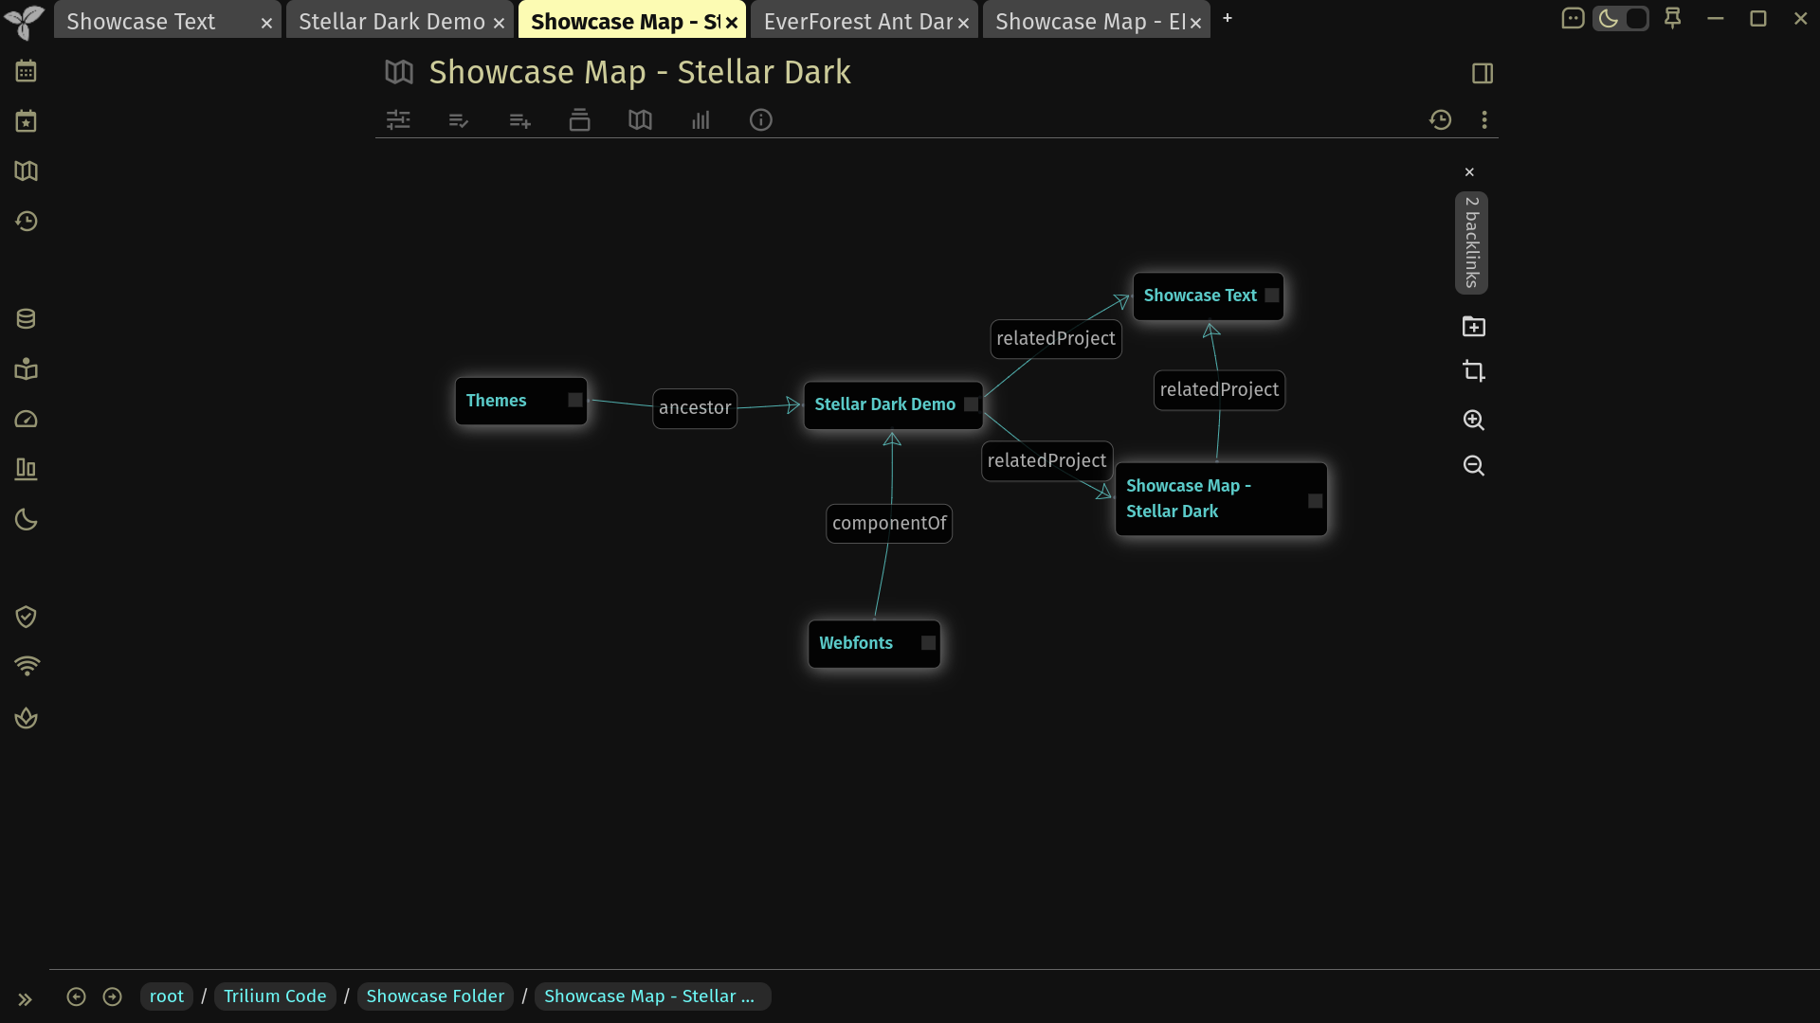Expand the 2 backlinks panel
Screen dimensions: 1820x1023
1471,242
